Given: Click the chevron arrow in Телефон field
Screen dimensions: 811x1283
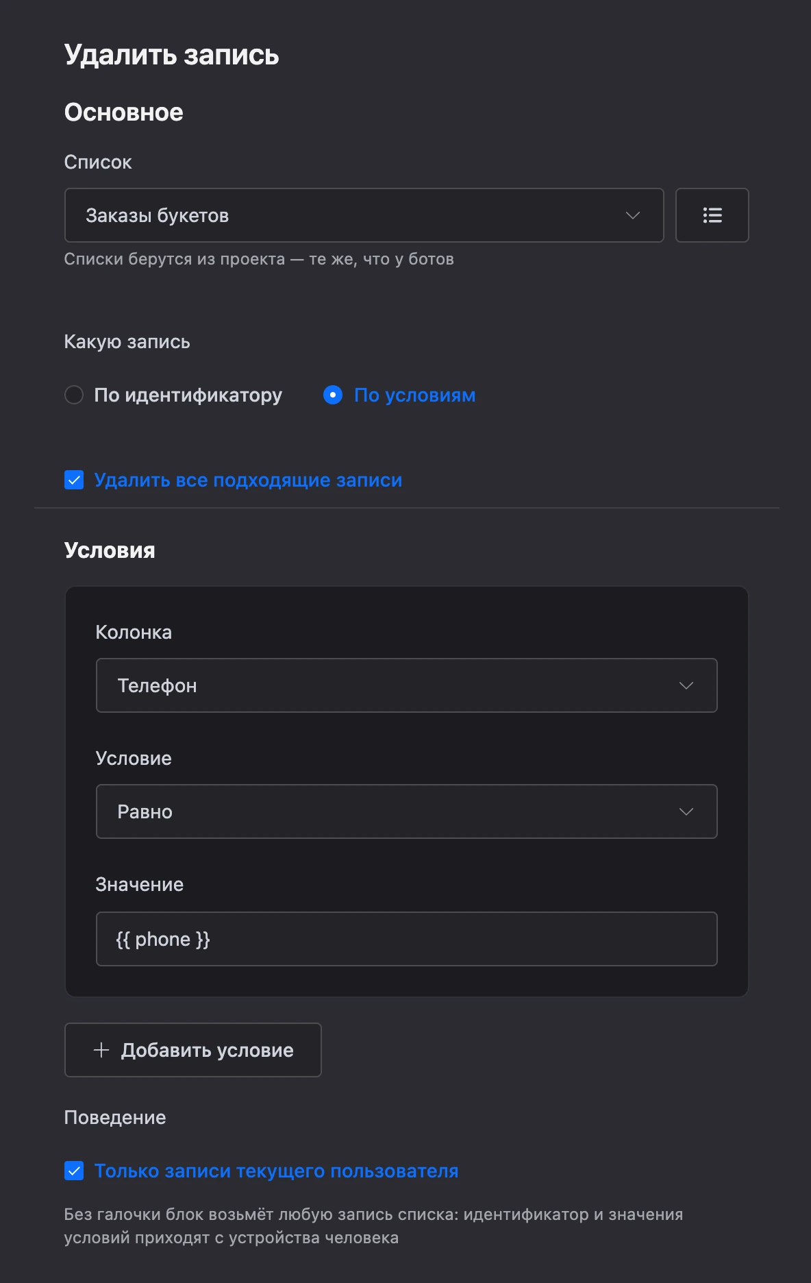Looking at the screenshot, I should tap(686, 685).
